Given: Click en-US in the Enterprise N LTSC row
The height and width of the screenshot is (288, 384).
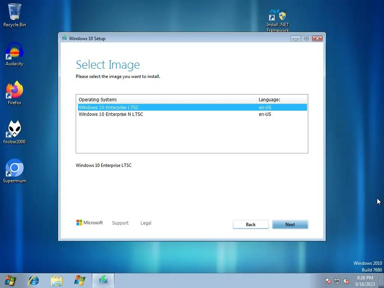Looking at the screenshot, I should pyautogui.click(x=265, y=114).
